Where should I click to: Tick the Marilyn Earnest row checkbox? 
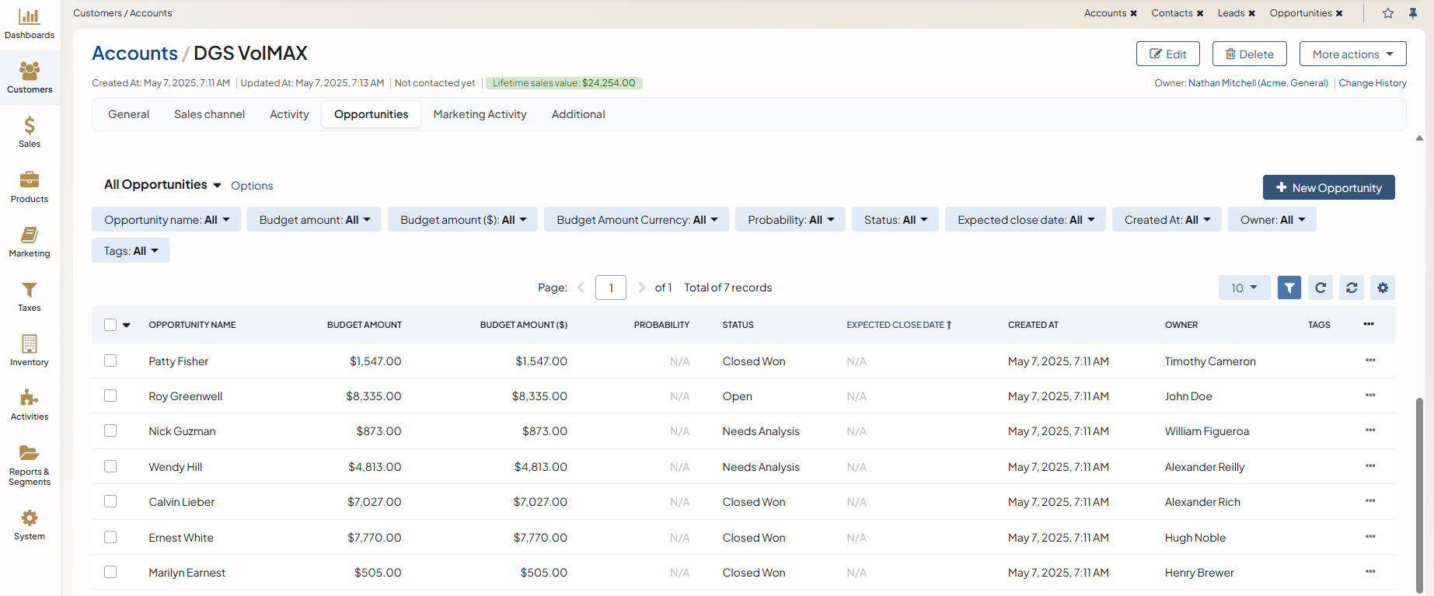pos(110,572)
